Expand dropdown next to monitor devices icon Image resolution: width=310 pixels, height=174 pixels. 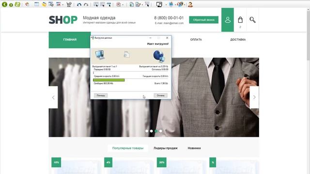pos(166,5)
